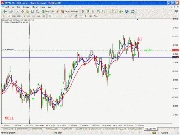Click the connection status bars icon
180x135 pixels.
pos(154,133)
